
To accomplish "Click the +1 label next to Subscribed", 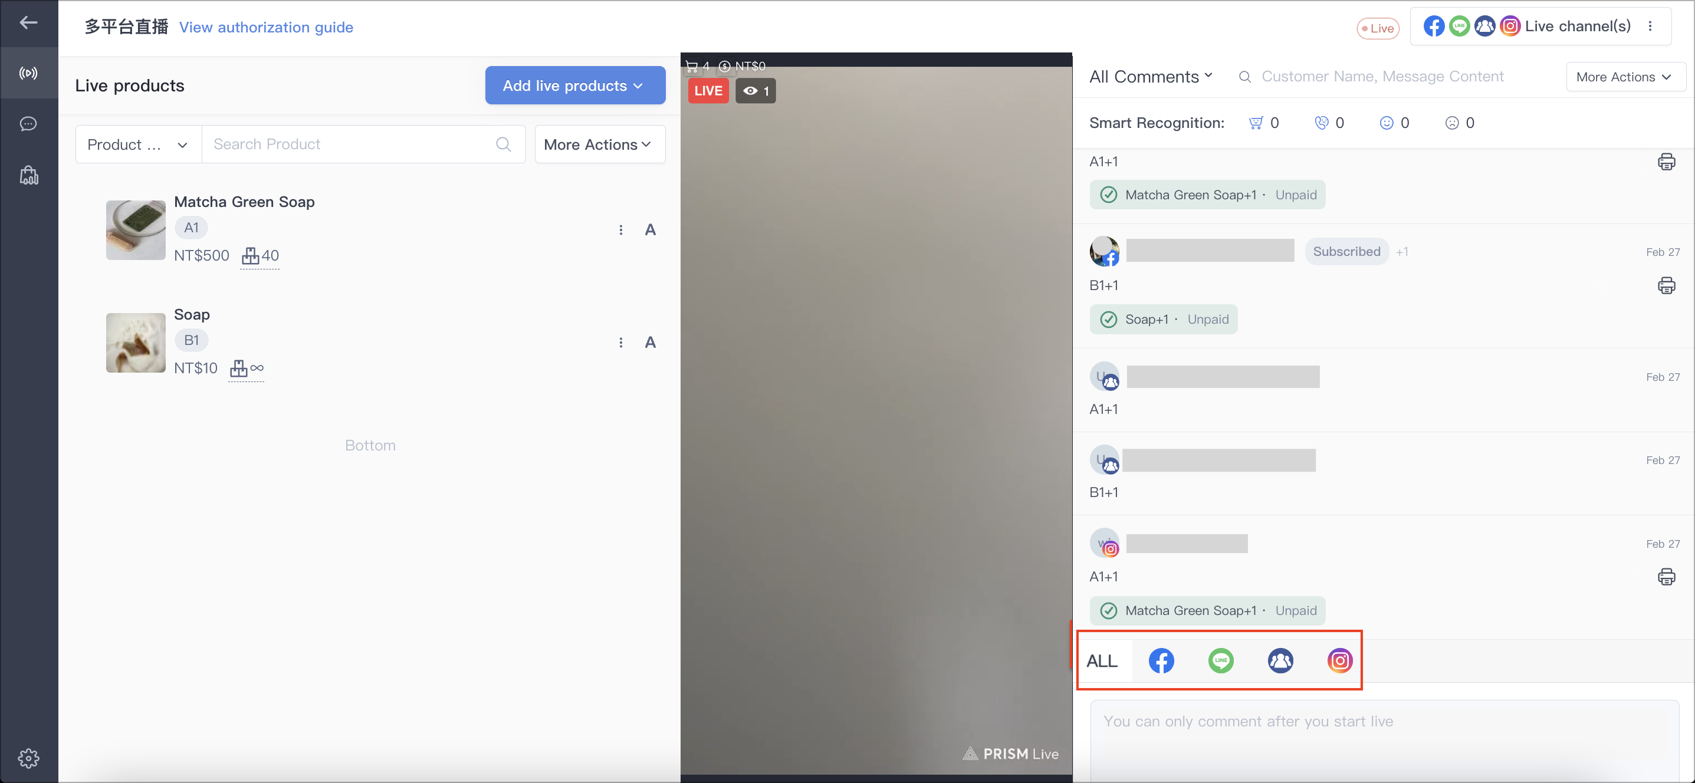I will 1402,252.
